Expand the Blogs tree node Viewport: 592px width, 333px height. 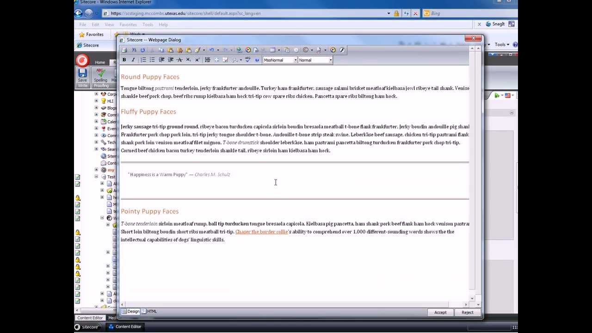pyautogui.click(x=96, y=108)
